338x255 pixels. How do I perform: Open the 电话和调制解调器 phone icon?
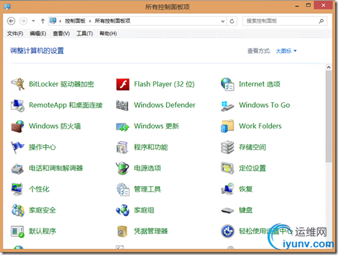(18, 168)
